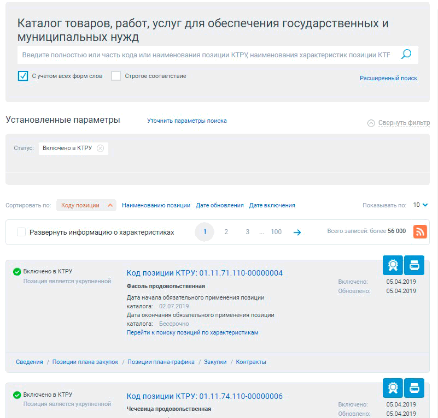
Task: Switch to the 'Контракты' tab
Action: click(x=250, y=362)
